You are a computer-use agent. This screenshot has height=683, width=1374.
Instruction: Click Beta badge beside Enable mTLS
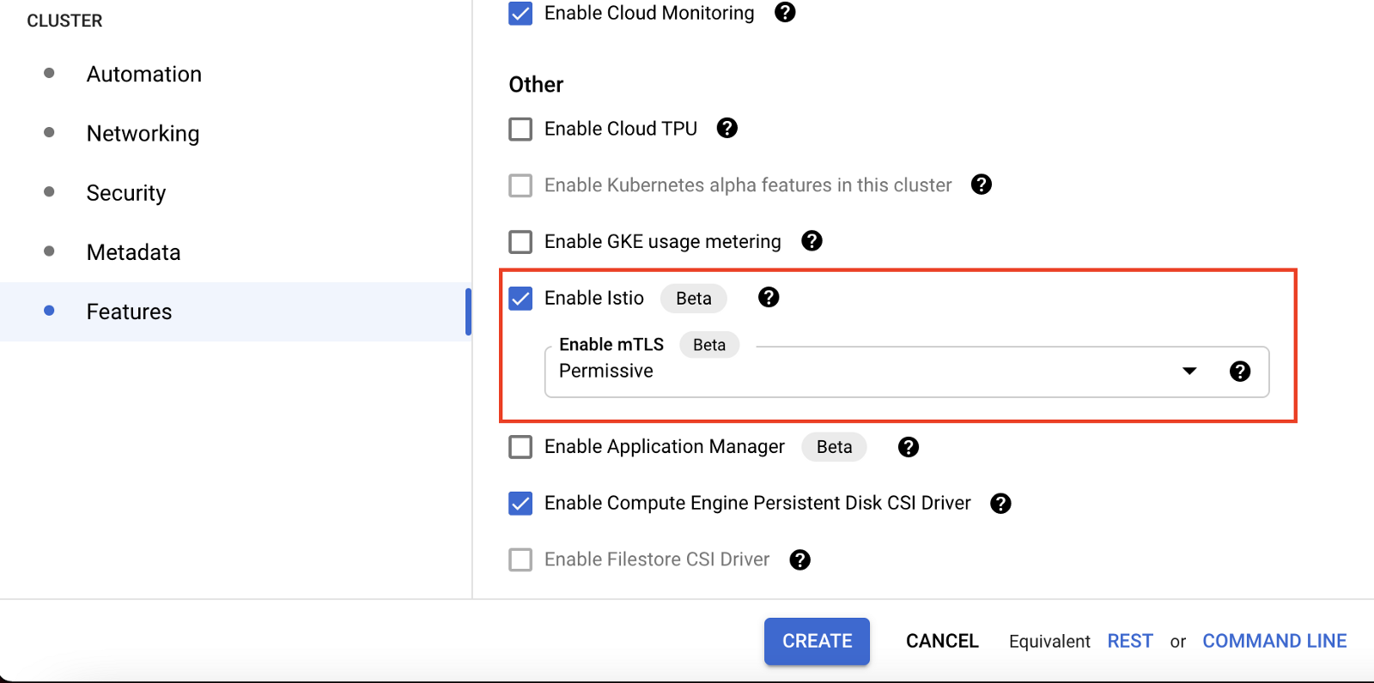[709, 345]
